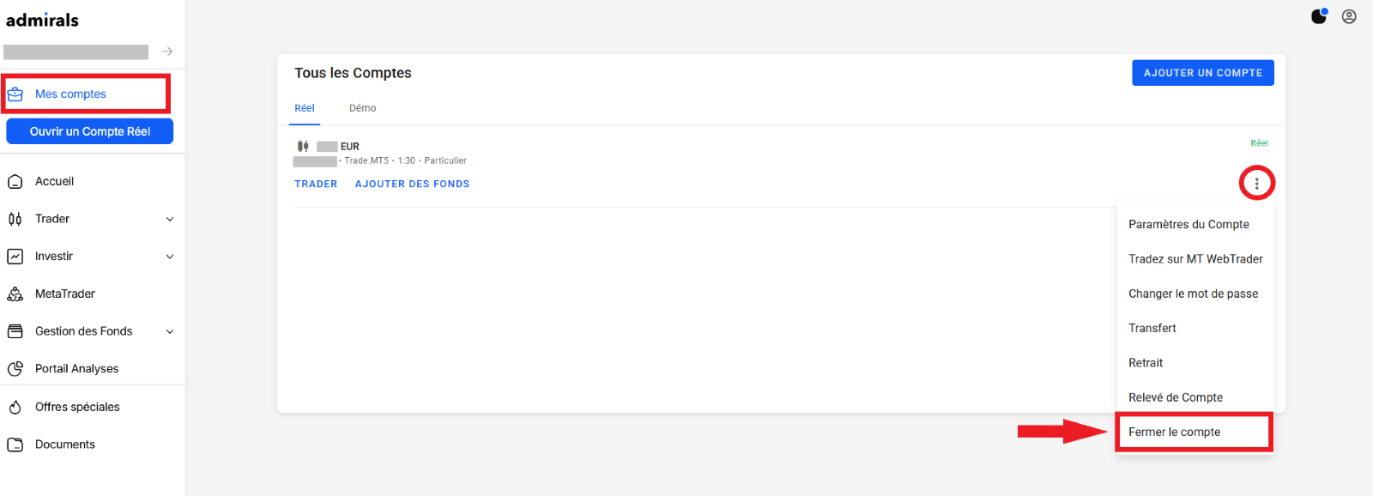The width and height of the screenshot is (1373, 496).
Task: Click the admirals logo
Action: pyautogui.click(x=42, y=20)
